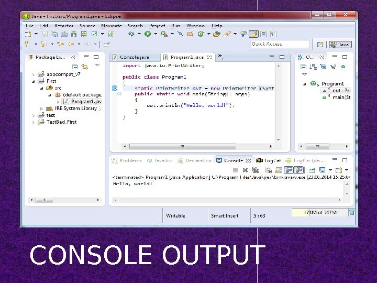This screenshot has width=377, height=283.
Task: Click the Last Edit Location icon
Action: coord(60,44)
